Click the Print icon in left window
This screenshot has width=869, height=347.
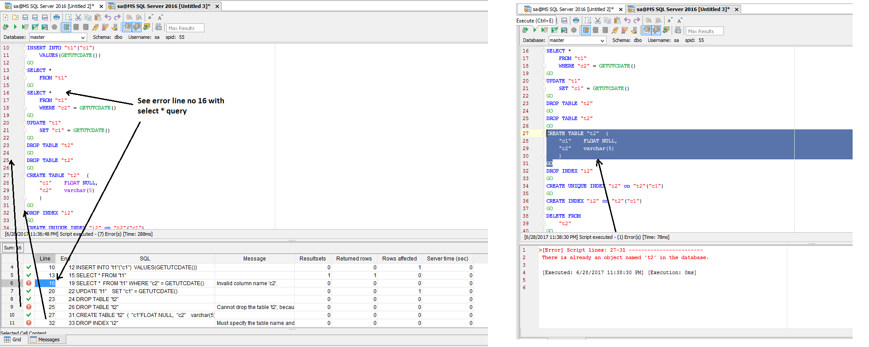pos(57,17)
